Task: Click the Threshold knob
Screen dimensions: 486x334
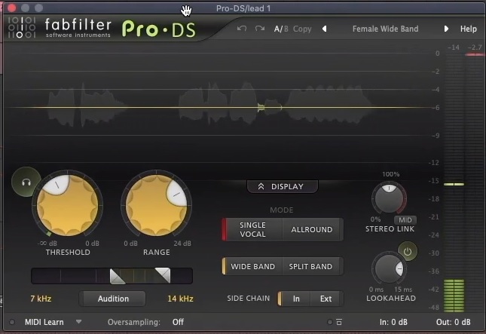Action: [67, 204]
